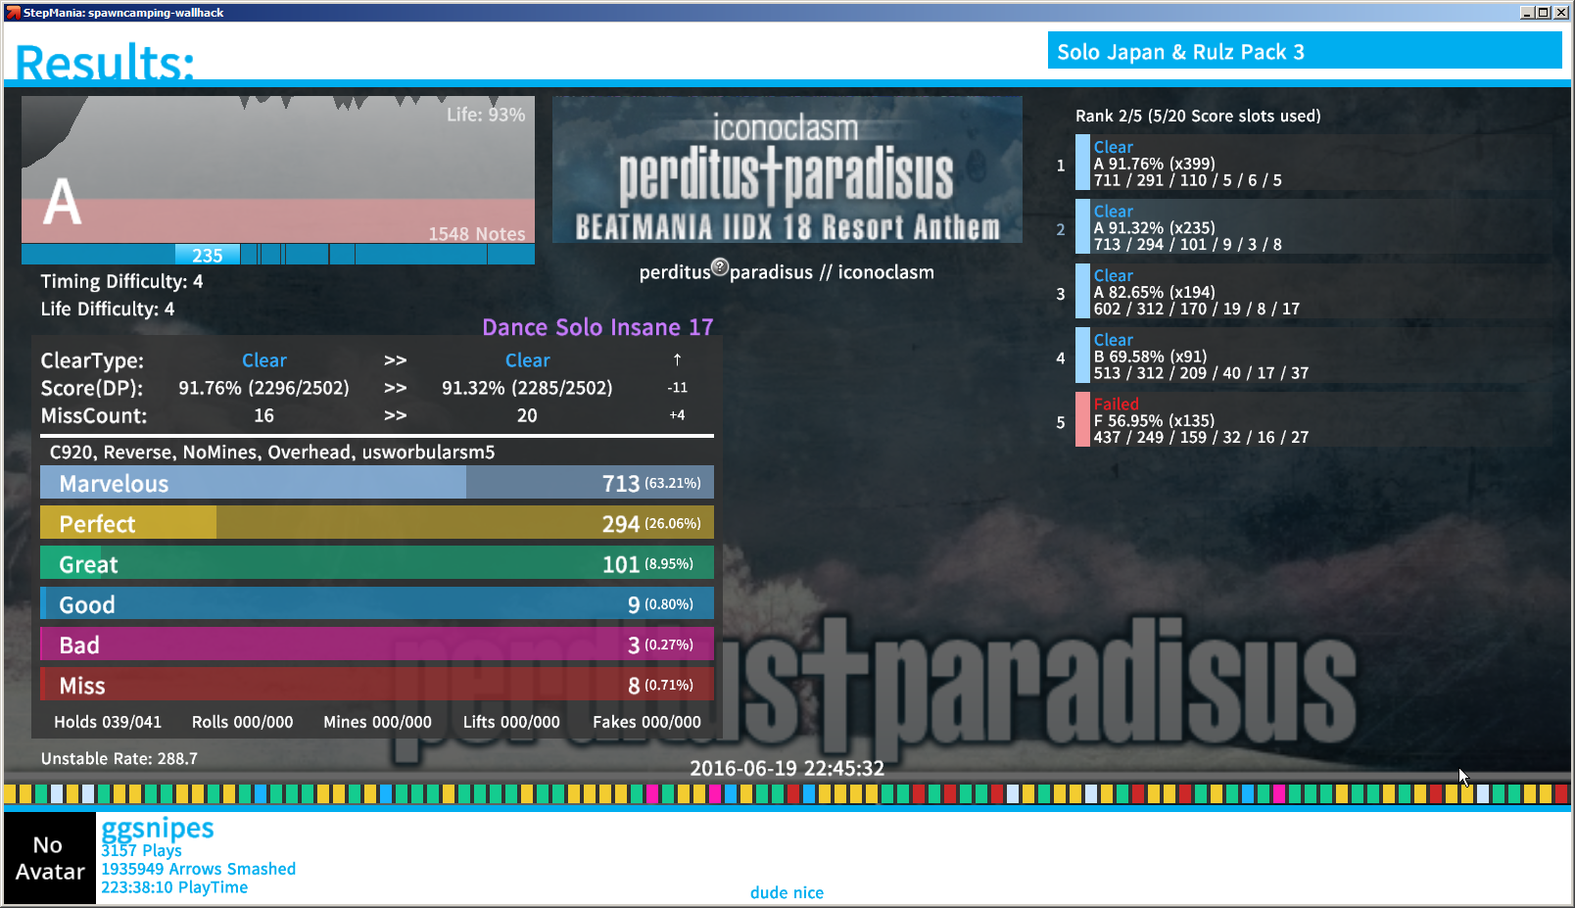Click the red Failed marker on rank 5

[1082, 419]
